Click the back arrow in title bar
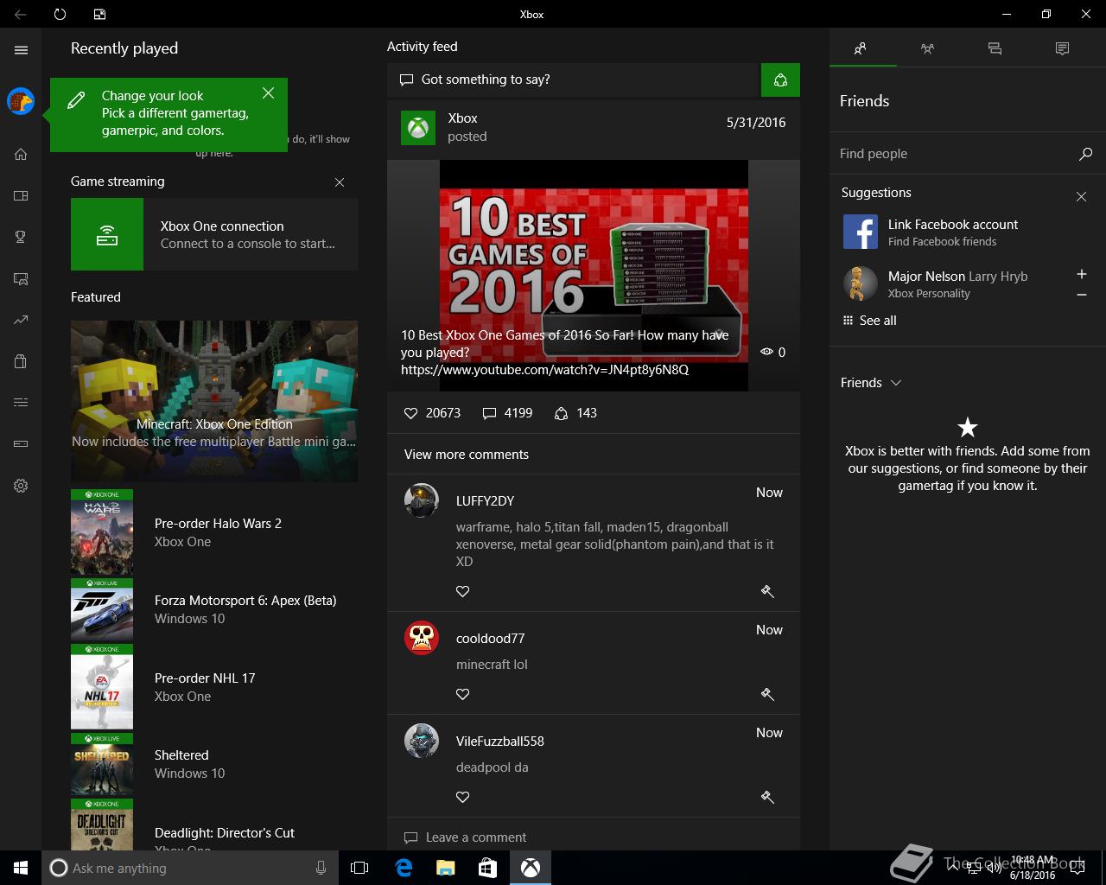The image size is (1106, 885). (21, 14)
